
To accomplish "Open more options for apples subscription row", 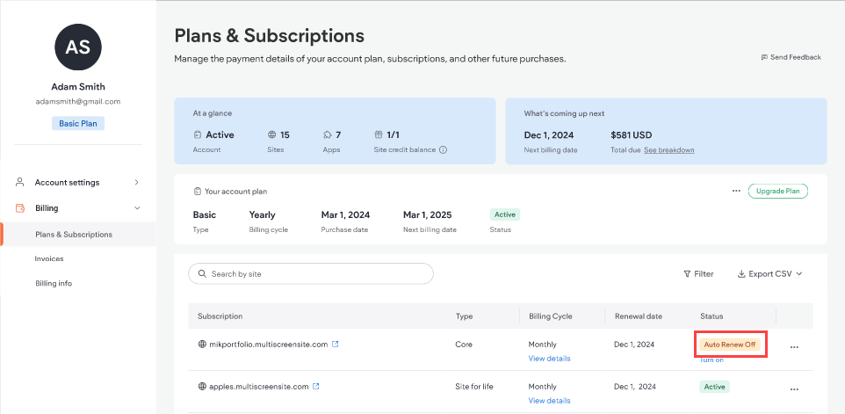I will [x=794, y=389].
